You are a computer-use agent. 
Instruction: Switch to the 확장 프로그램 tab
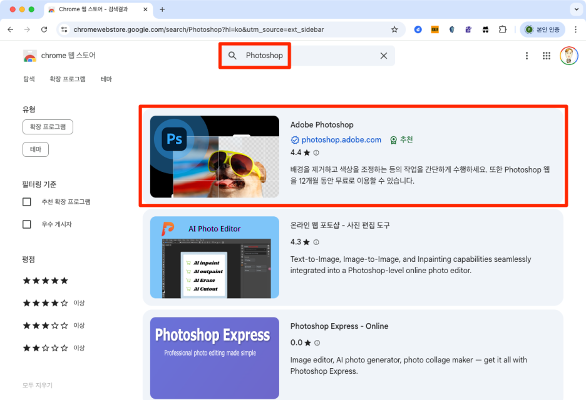point(68,79)
